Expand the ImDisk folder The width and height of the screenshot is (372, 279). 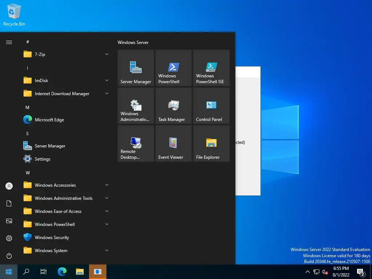[x=66, y=80]
